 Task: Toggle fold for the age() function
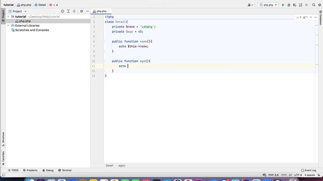tap(104, 61)
